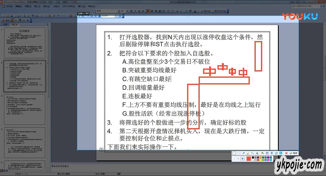Screen dimensions: 326x176
Task: Select the smallest brush size dot
Action: pos(234,159)
